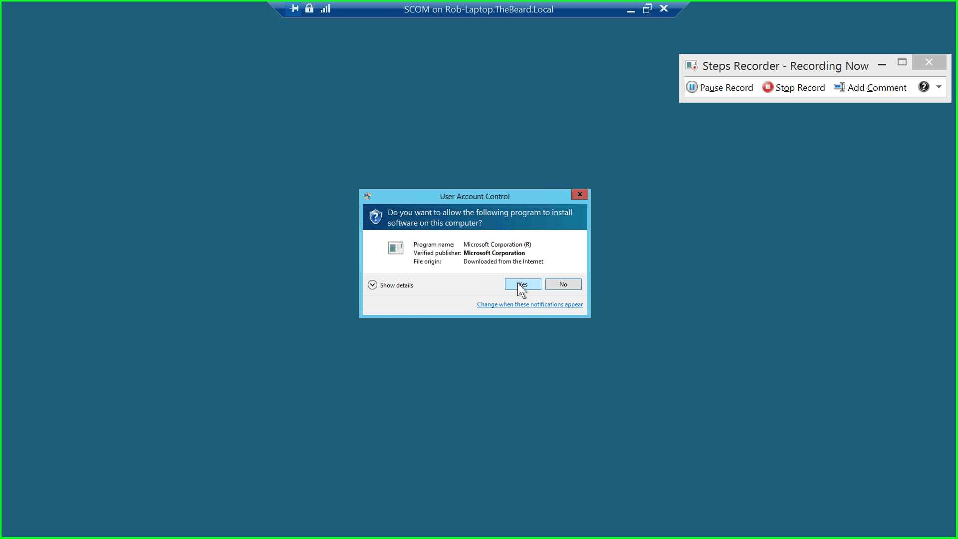Minimize the SCOM remote connection bar
The height and width of the screenshot is (539, 958).
(x=631, y=9)
